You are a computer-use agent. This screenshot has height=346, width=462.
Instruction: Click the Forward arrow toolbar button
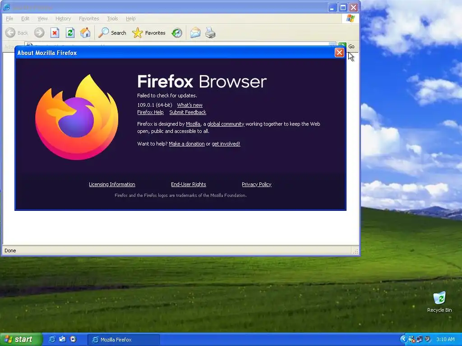click(39, 32)
